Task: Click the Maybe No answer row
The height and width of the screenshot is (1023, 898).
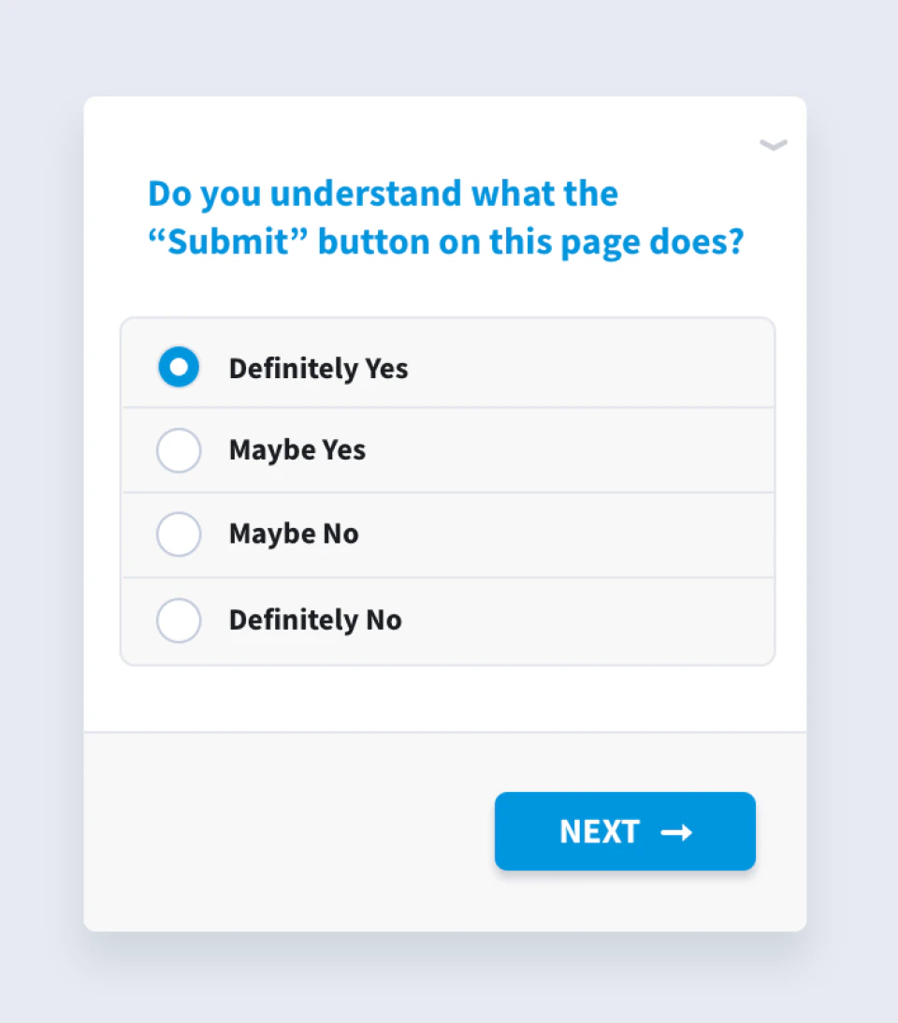Action: point(447,534)
